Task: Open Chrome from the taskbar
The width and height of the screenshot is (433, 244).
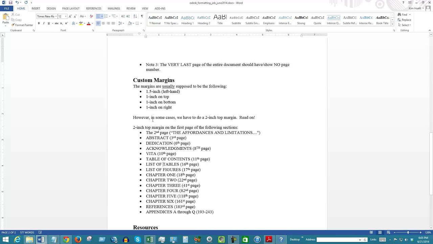Action: pyautogui.click(x=66, y=240)
